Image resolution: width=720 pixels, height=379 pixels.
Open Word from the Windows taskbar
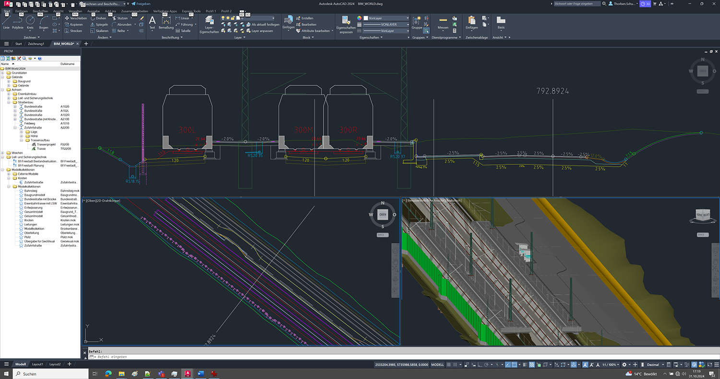click(x=201, y=374)
